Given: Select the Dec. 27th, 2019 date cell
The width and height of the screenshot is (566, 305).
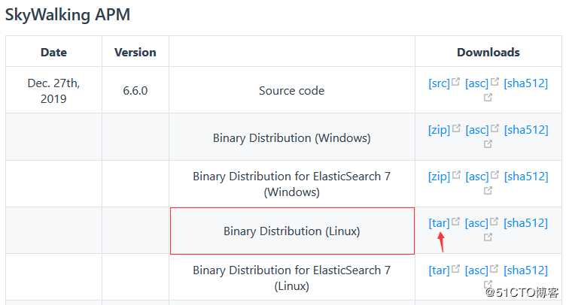Looking at the screenshot, I should (x=53, y=91).
